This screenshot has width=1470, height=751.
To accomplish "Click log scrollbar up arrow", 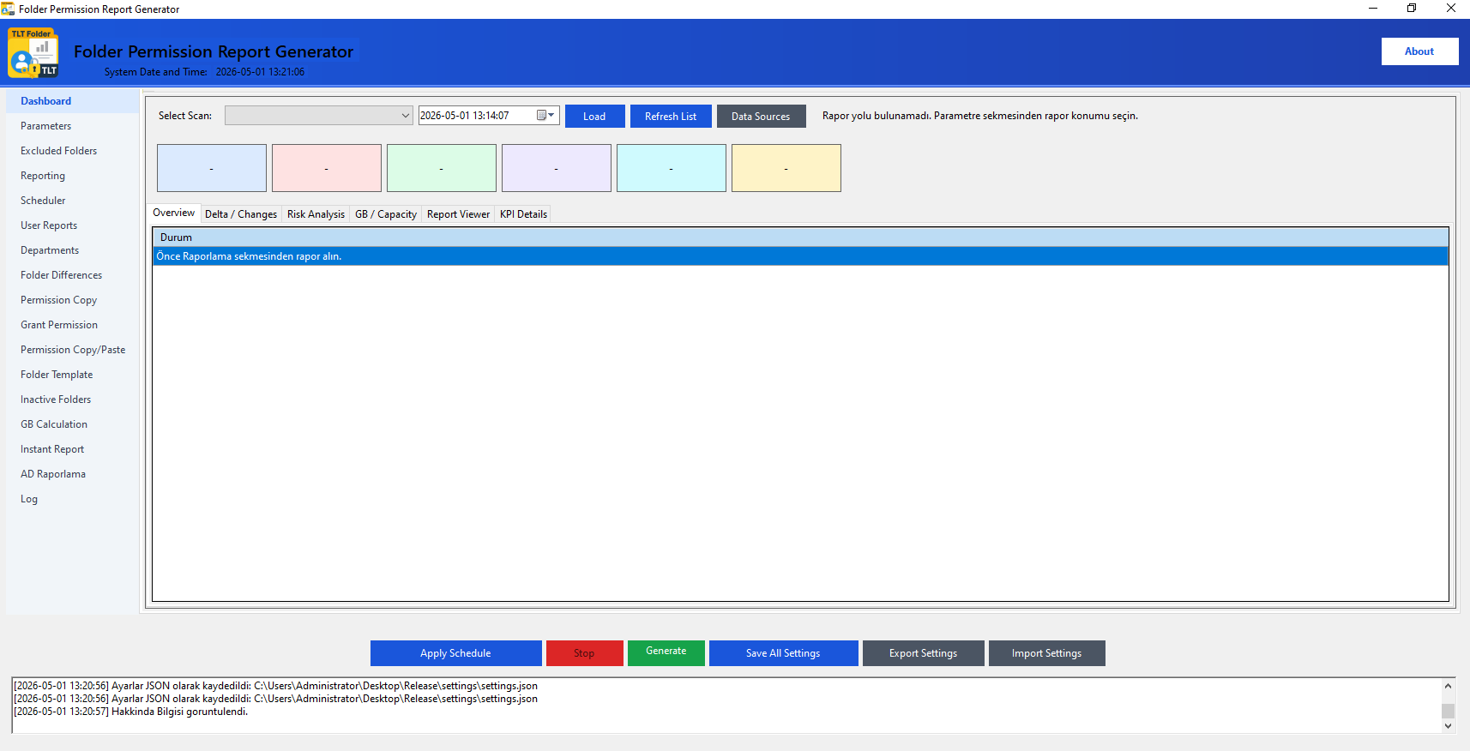I will tap(1448, 686).
